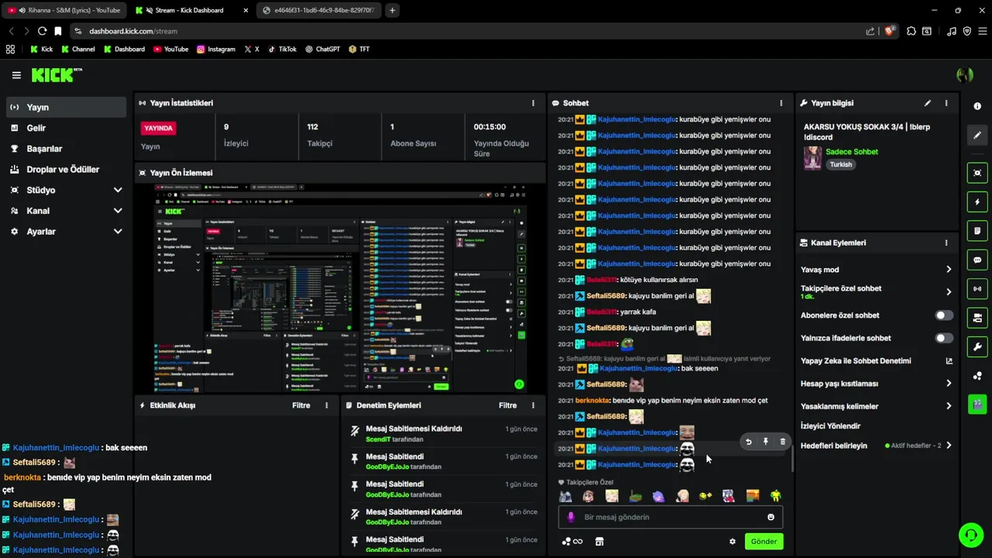The width and height of the screenshot is (992, 558).
Task: Click the channel points infinity icon
Action: coord(572,542)
